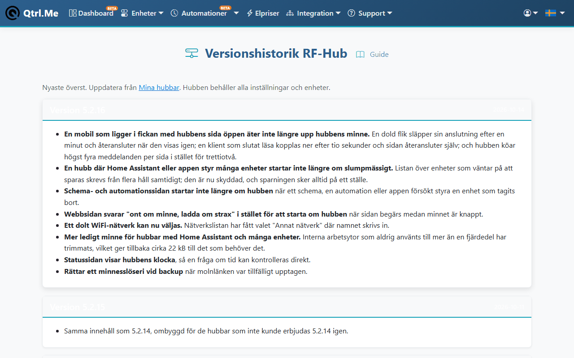This screenshot has height=358, width=574.
Task: Click the Version 5.2.16 card header
Action: (x=287, y=110)
